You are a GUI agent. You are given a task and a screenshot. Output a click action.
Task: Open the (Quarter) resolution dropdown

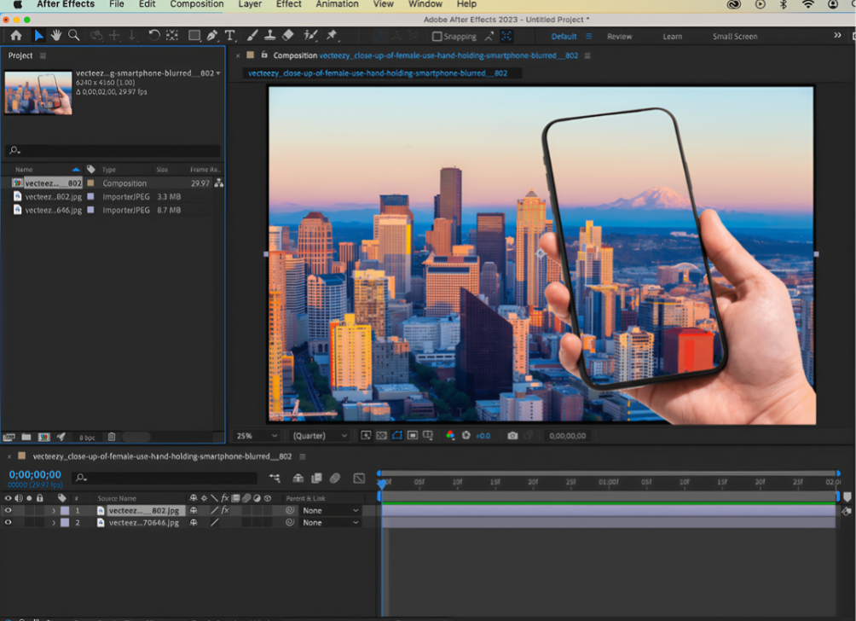[x=320, y=436]
